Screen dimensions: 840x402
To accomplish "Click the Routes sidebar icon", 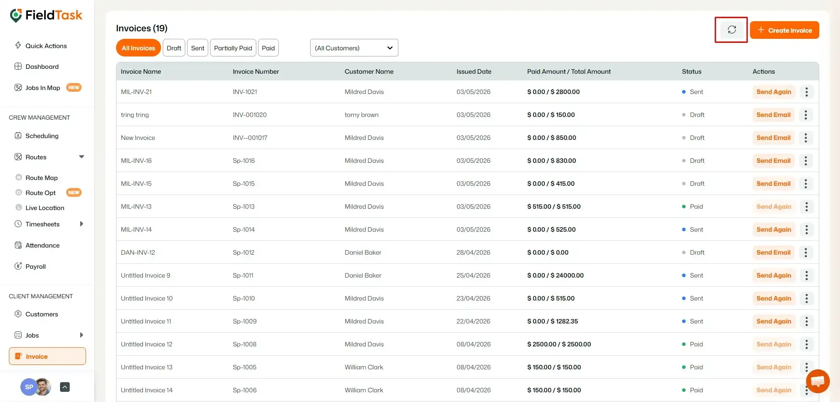I will pos(18,157).
